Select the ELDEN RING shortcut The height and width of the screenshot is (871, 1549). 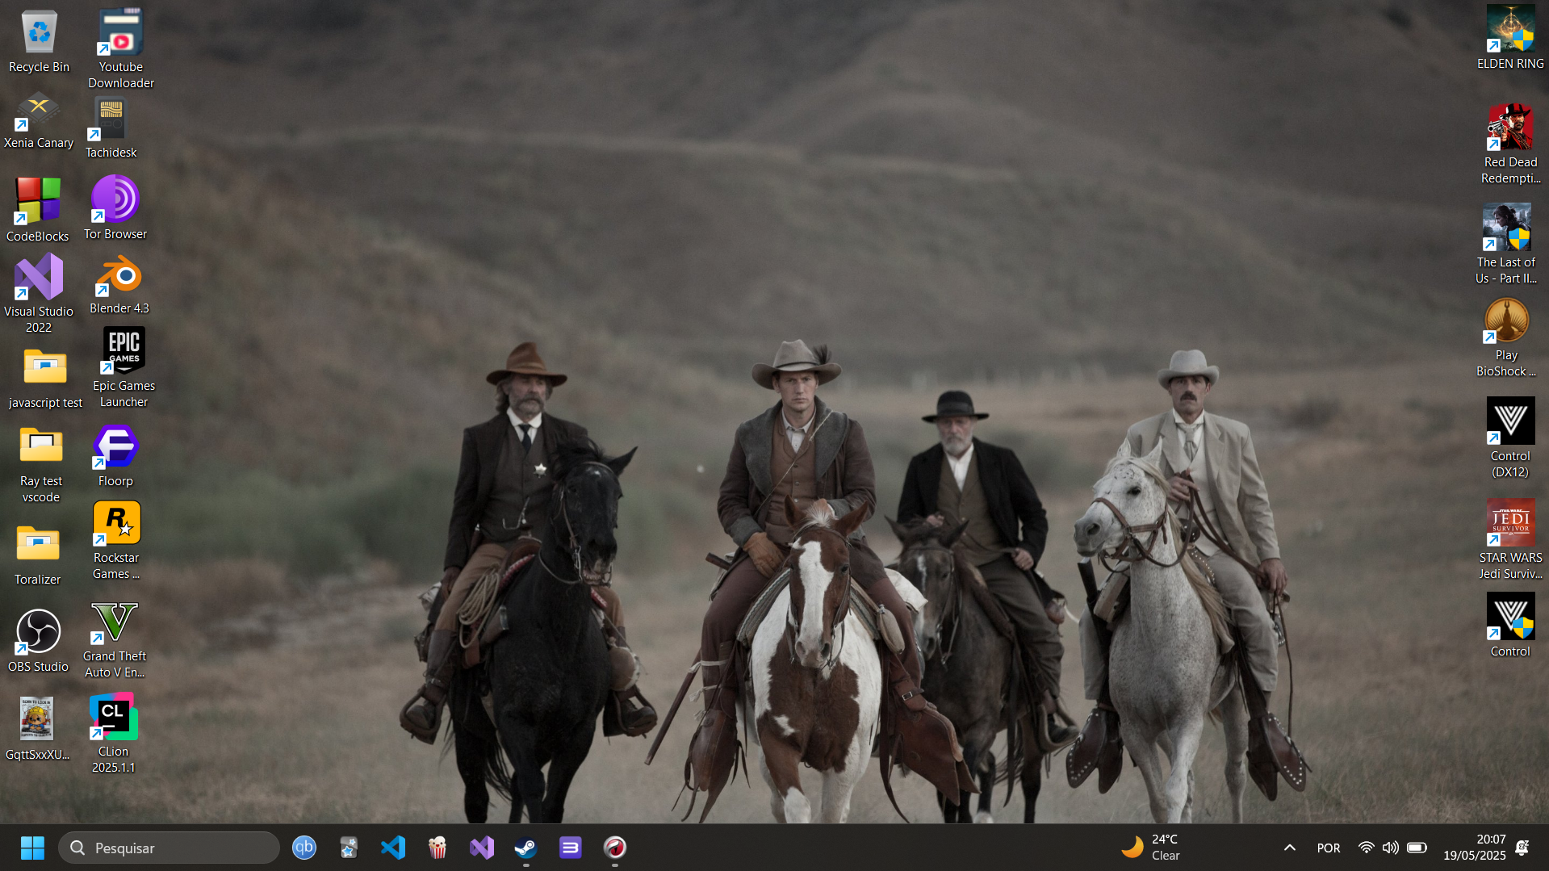tap(1510, 38)
